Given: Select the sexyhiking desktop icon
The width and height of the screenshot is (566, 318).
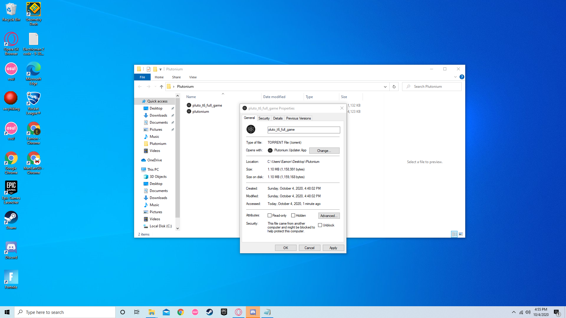Looking at the screenshot, I should (11, 101).
